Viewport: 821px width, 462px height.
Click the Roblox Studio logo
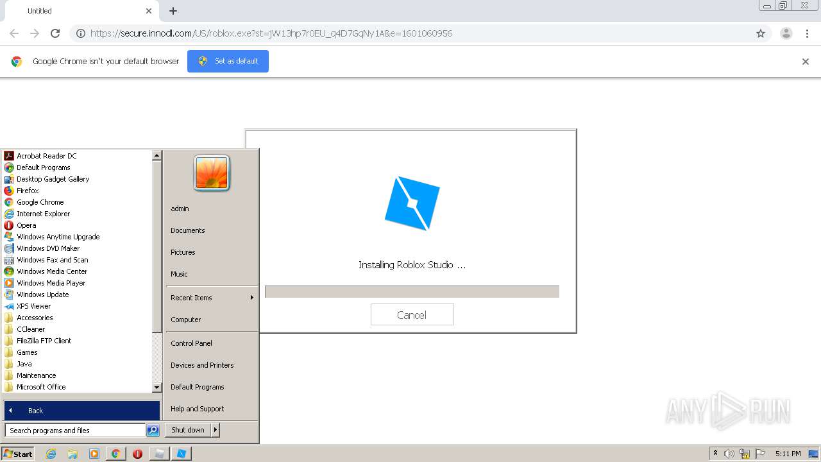click(412, 203)
